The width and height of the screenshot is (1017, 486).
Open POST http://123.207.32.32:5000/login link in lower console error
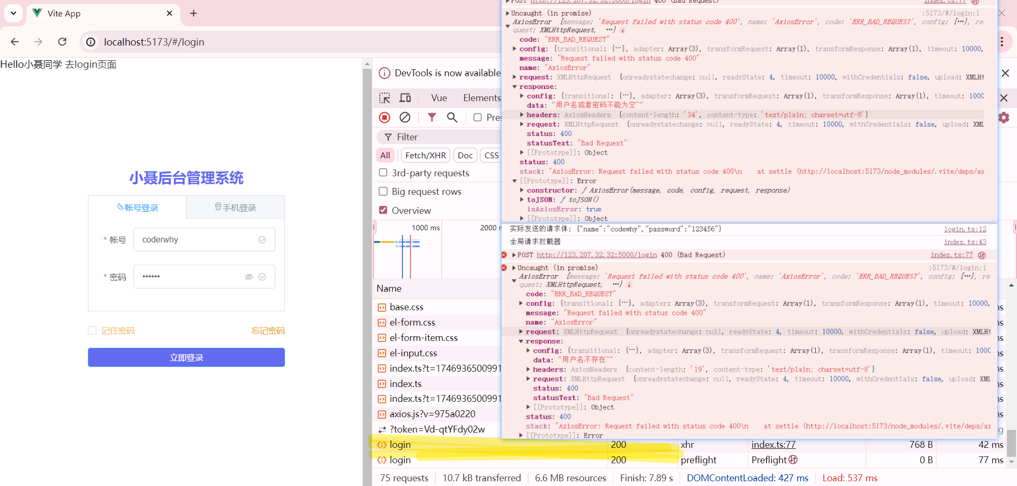(596, 255)
